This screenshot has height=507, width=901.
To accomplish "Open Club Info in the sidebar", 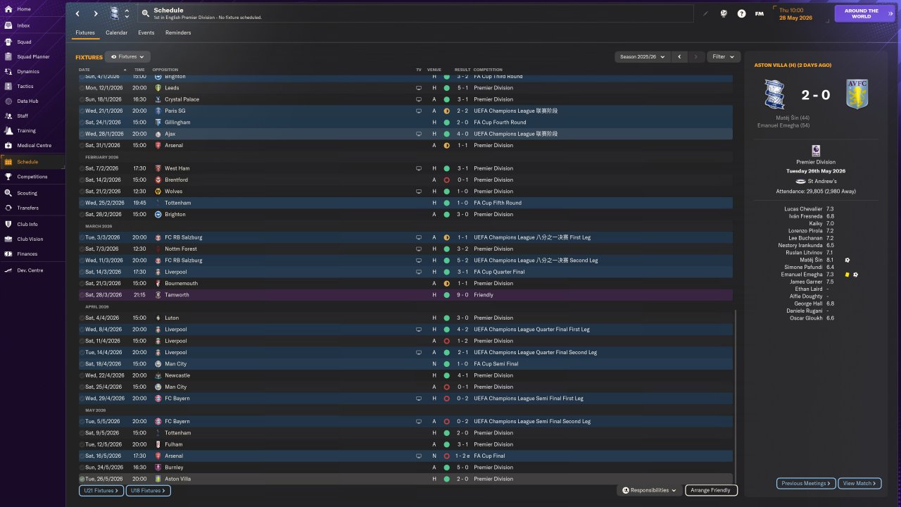I will pyautogui.click(x=32, y=224).
